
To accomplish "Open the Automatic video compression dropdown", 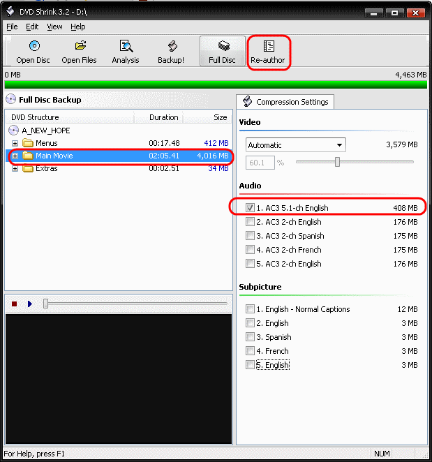I will (296, 145).
